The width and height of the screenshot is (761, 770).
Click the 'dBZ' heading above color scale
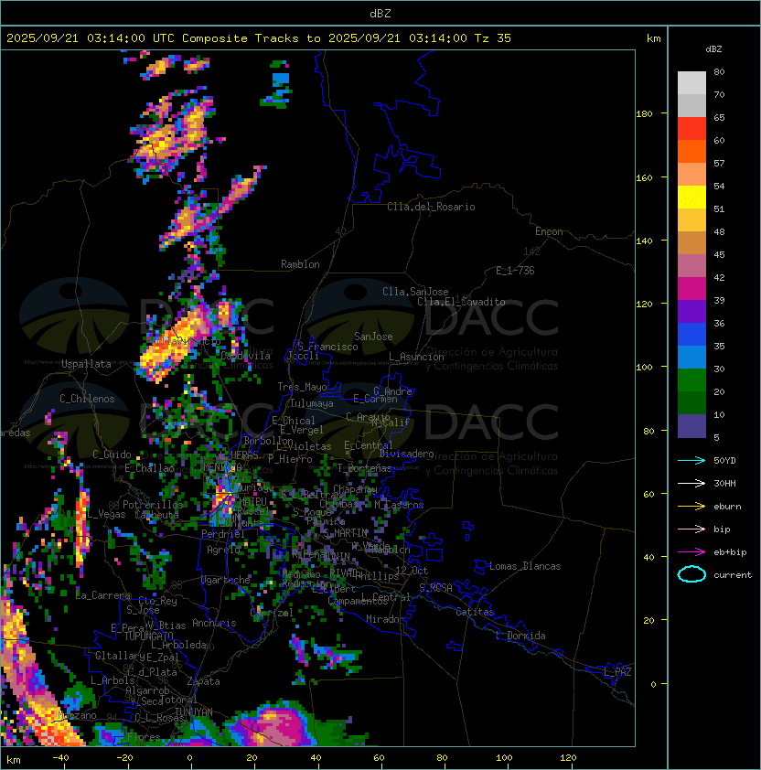click(713, 49)
